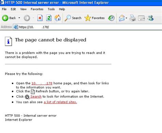This screenshot has height=133, width=162.
Task: Open the Back history dropdown arrow
Action: click(x=19, y=18)
